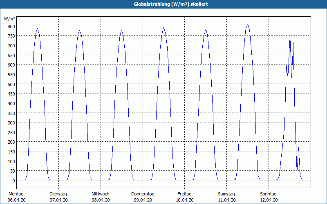327x204 pixels.
Task: Click the Donnerstag day label
Action: (x=143, y=194)
